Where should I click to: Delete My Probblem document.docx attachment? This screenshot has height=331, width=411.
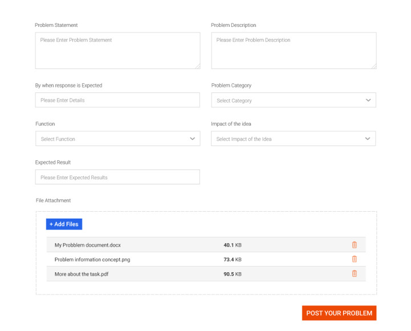pyautogui.click(x=354, y=245)
